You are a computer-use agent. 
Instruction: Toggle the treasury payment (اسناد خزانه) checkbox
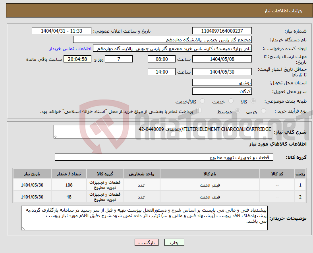[x=199, y=111]
